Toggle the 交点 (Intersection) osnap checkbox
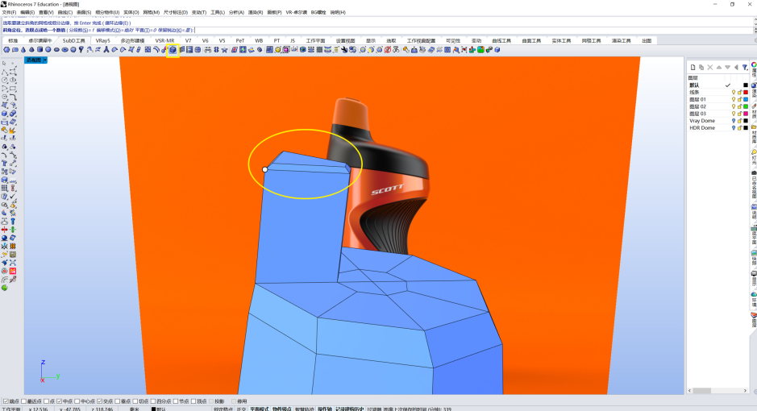Viewport: 757px width, 411px height. (x=99, y=401)
